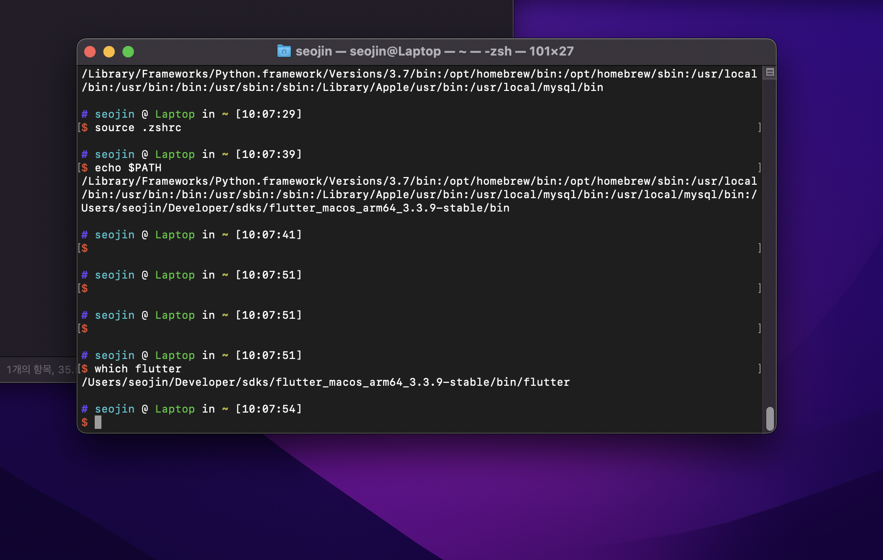Click the terminal scrollbar thumb
The width and height of the screenshot is (883, 560).
pyautogui.click(x=770, y=419)
